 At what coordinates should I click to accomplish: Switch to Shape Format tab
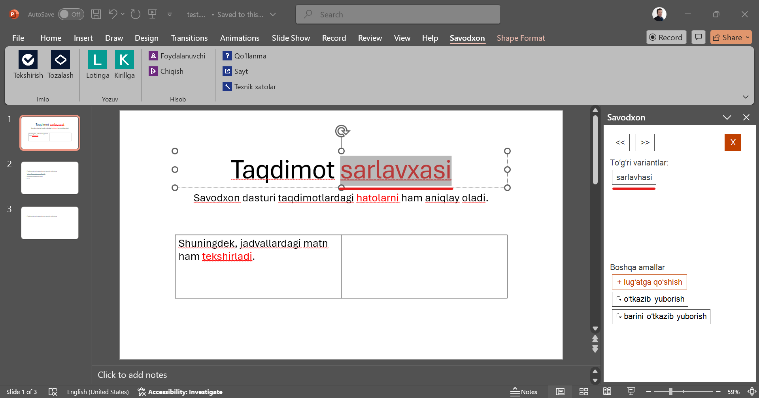point(521,38)
